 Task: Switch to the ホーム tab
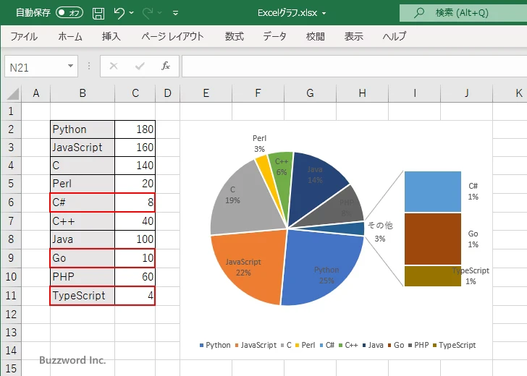70,36
